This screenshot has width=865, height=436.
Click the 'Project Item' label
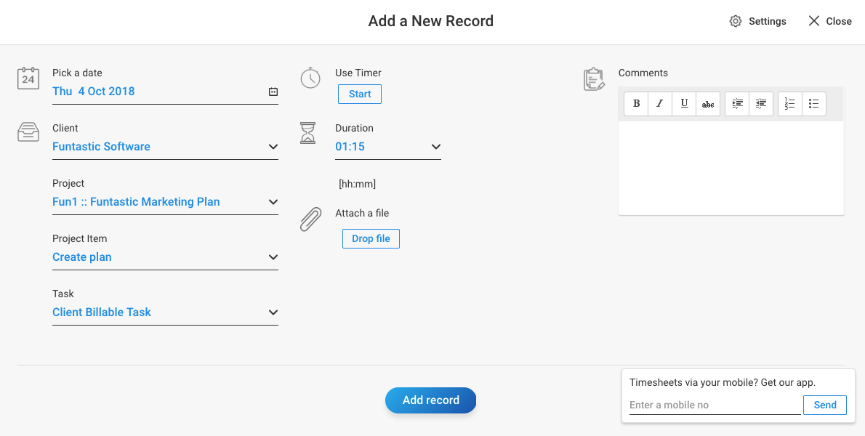coord(79,238)
